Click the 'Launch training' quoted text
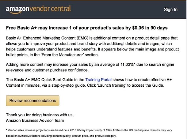The width and height of the screenshot is (187, 139). tap(111, 85)
